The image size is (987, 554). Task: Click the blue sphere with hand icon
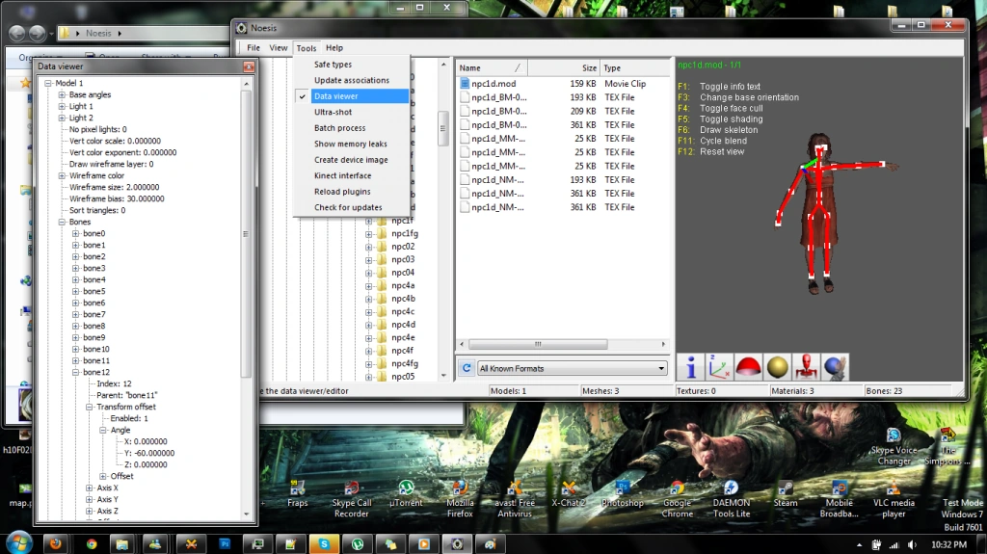836,367
